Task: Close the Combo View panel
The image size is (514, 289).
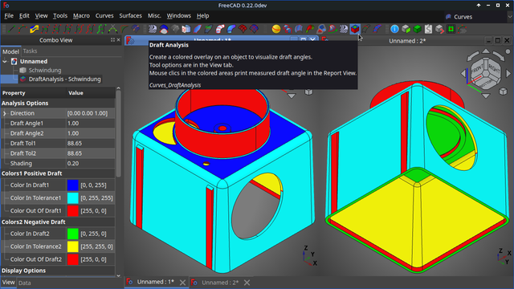Action: tap(119, 40)
